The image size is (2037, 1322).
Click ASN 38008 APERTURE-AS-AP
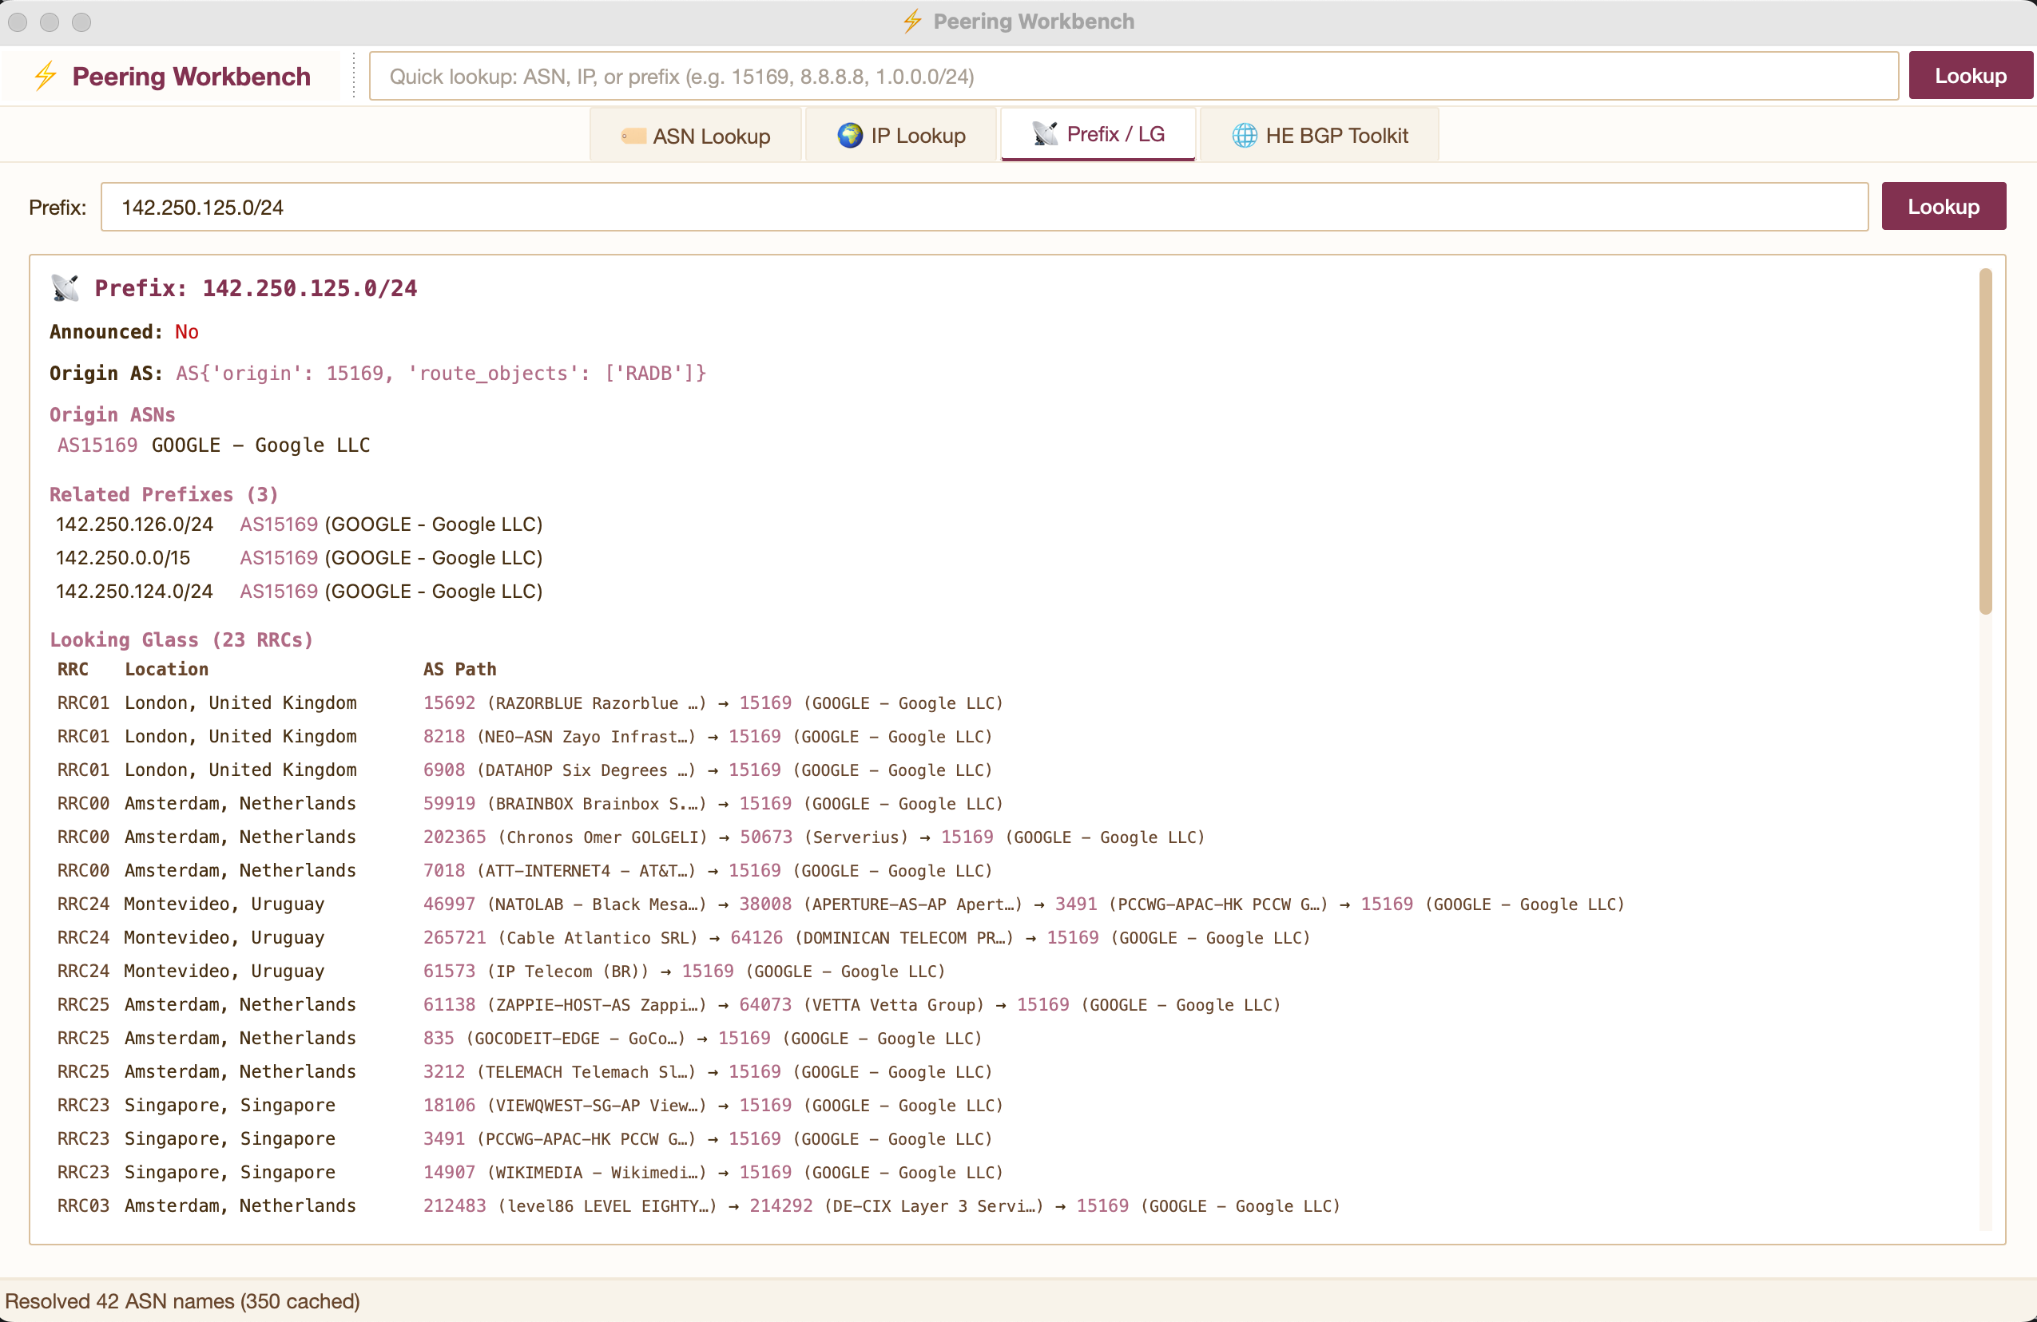(x=765, y=904)
